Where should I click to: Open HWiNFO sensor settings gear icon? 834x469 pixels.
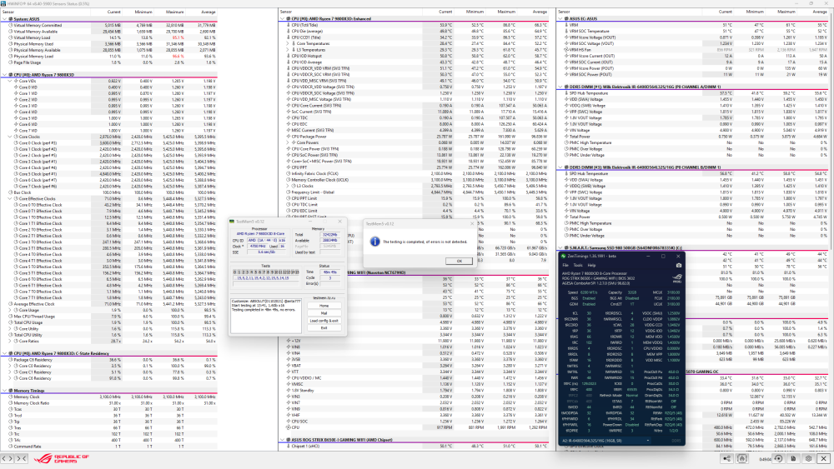click(808, 458)
